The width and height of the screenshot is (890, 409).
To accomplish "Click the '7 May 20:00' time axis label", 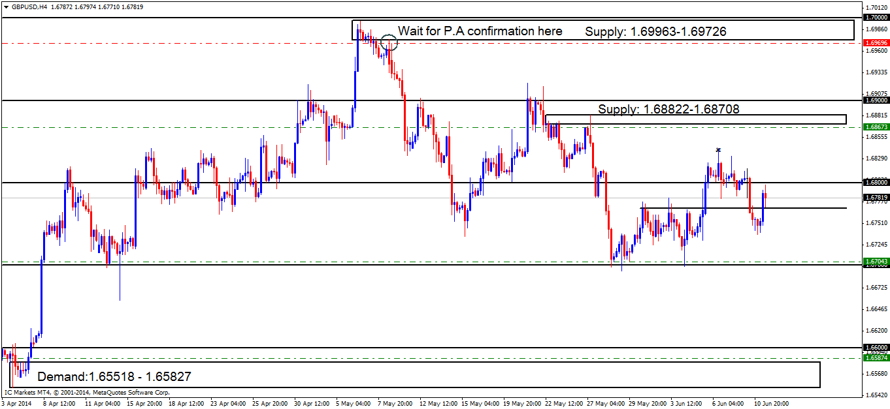I will [395, 404].
